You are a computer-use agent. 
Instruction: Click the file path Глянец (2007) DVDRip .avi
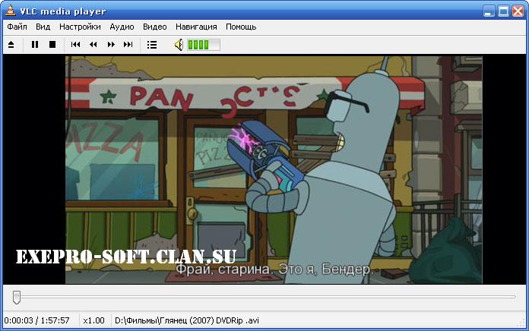187,320
